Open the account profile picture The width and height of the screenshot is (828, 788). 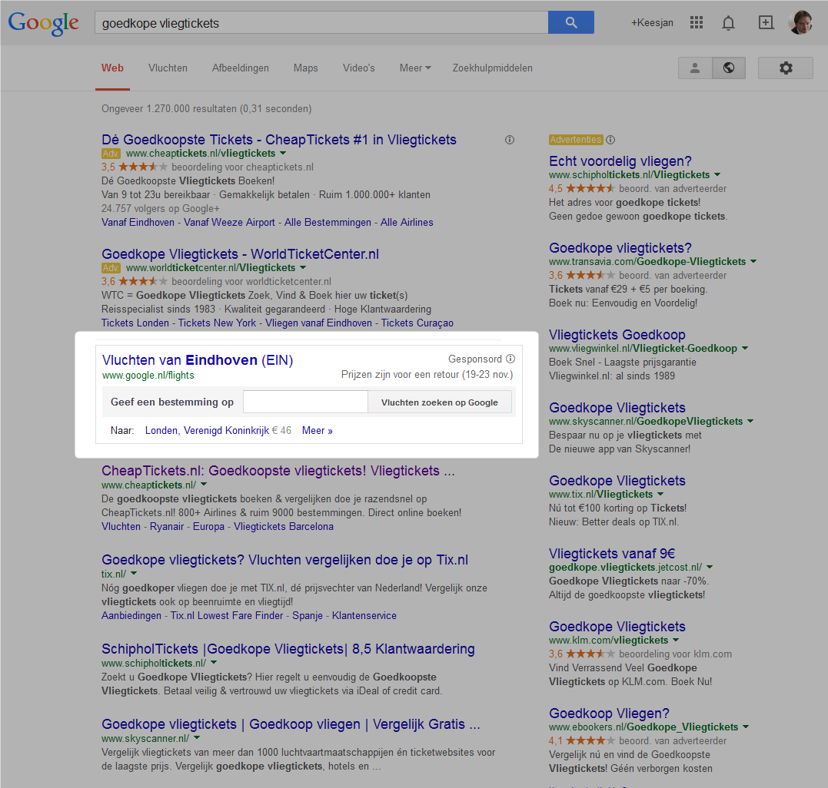(x=800, y=22)
